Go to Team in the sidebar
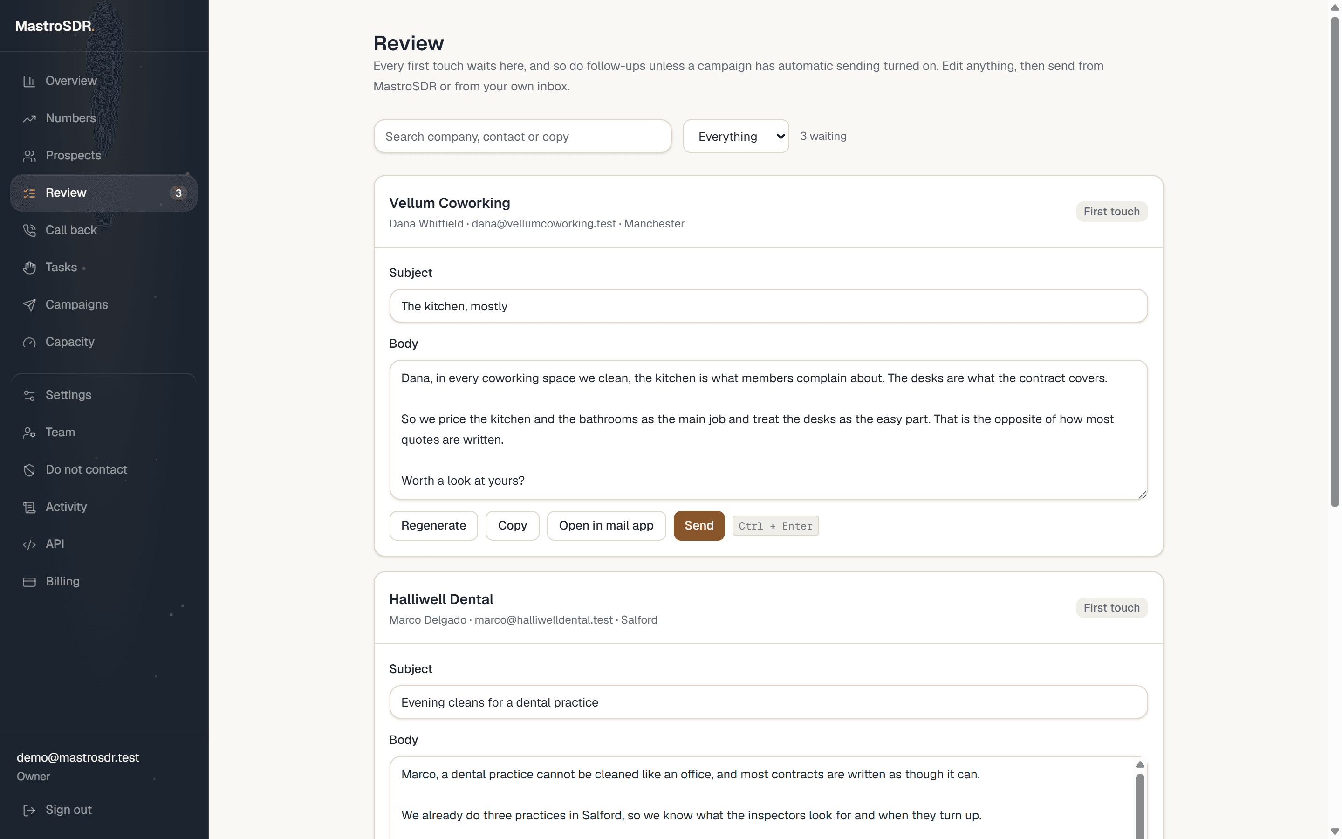Screen dimensions: 1342x839 click(104, 432)
